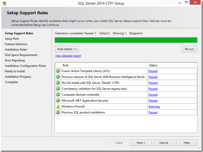The image size is (203, 152).
Task: Click green check icon for Previous SQL product installation
Action: click(58, 112)
